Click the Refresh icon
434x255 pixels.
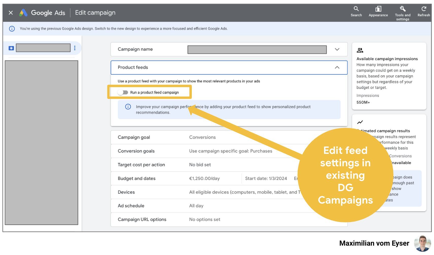(424, 9)
